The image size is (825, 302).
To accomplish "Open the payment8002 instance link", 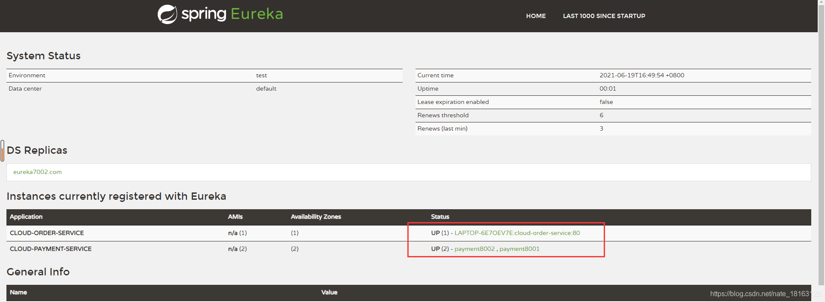I will [474, 249].
